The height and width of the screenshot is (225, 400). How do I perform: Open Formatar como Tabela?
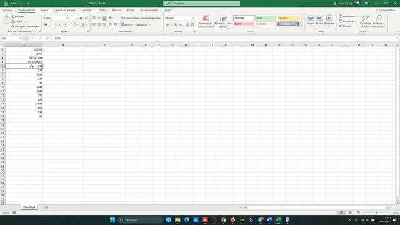pos(223,22)
